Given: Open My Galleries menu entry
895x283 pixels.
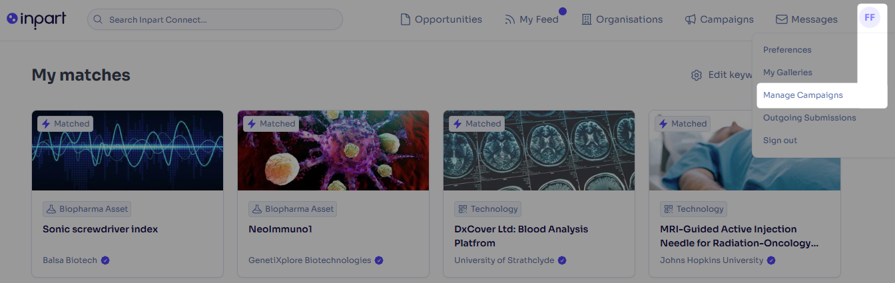Looking at the screenshot, I should 788,73.
